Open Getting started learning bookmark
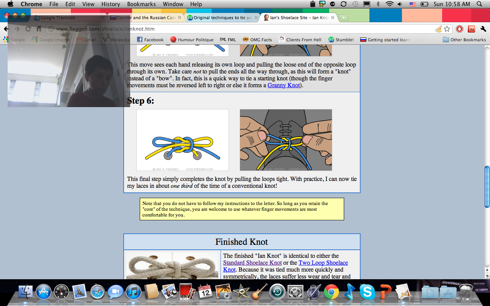 (x=385, y=40)
